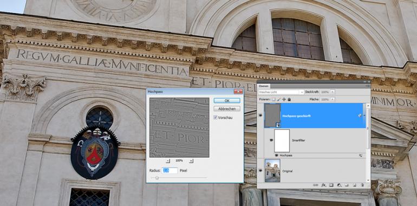Click the Abbrechen button
Screen dimensions: 417x206
227,109
